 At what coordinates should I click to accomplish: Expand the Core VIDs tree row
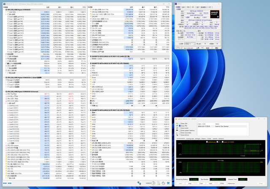click(x=6, y=12)
